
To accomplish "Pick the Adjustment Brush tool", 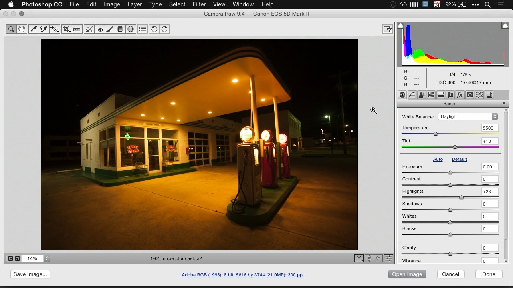I will point(109,29).
